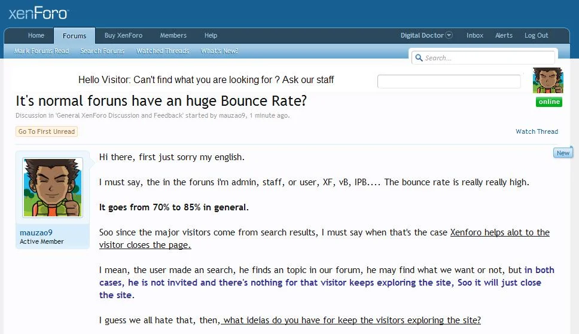Open mauzao9 username link under avatar
Image resolution: width=579 pixels, height=334 pixels.
36,232
